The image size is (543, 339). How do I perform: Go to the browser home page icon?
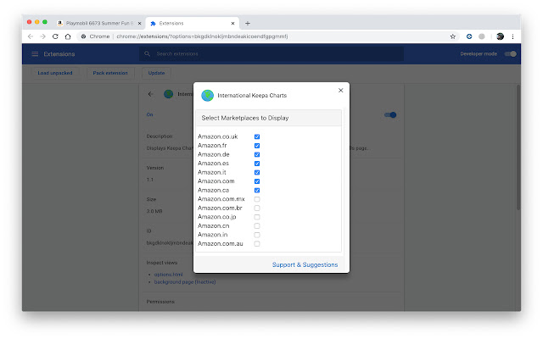pyautogui.click(x=69, y=36)
